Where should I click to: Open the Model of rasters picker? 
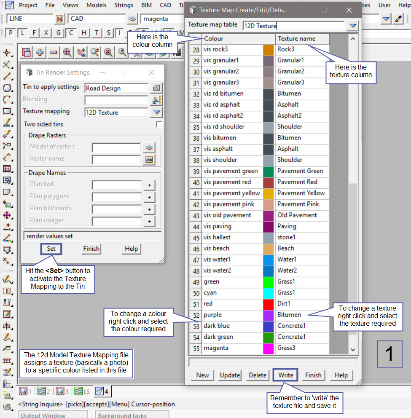point(149,147)
